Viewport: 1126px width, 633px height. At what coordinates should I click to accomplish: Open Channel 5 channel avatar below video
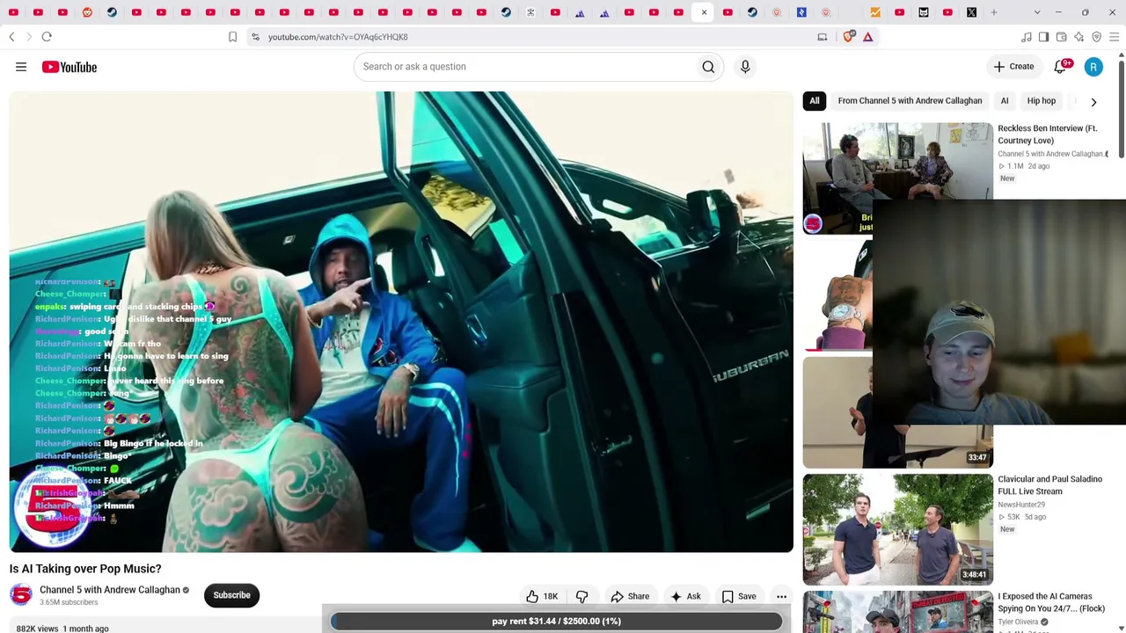pos(21,595)
